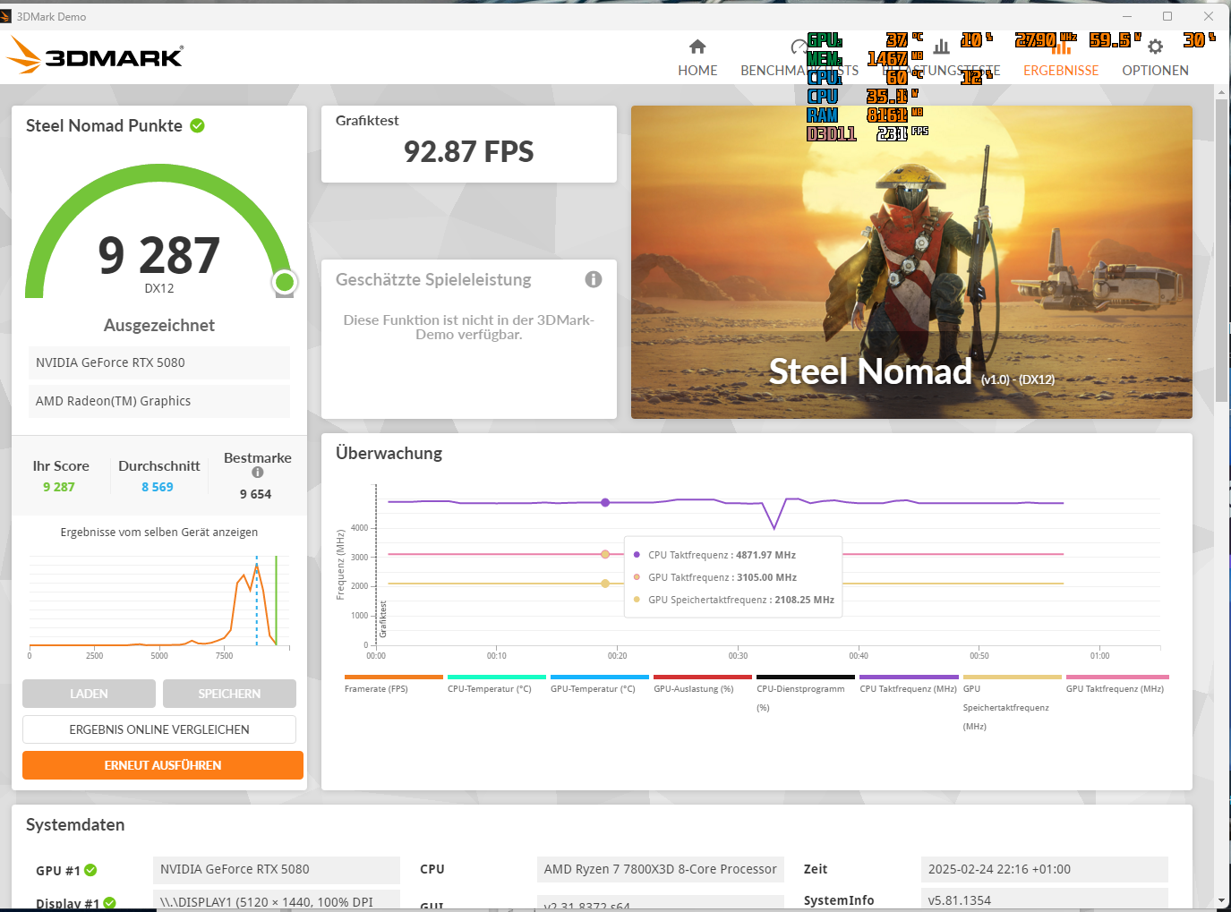Click Ergebnisse vom selben Gerät anzeigen
The image size is (1231, 912).
pos(159,532)
